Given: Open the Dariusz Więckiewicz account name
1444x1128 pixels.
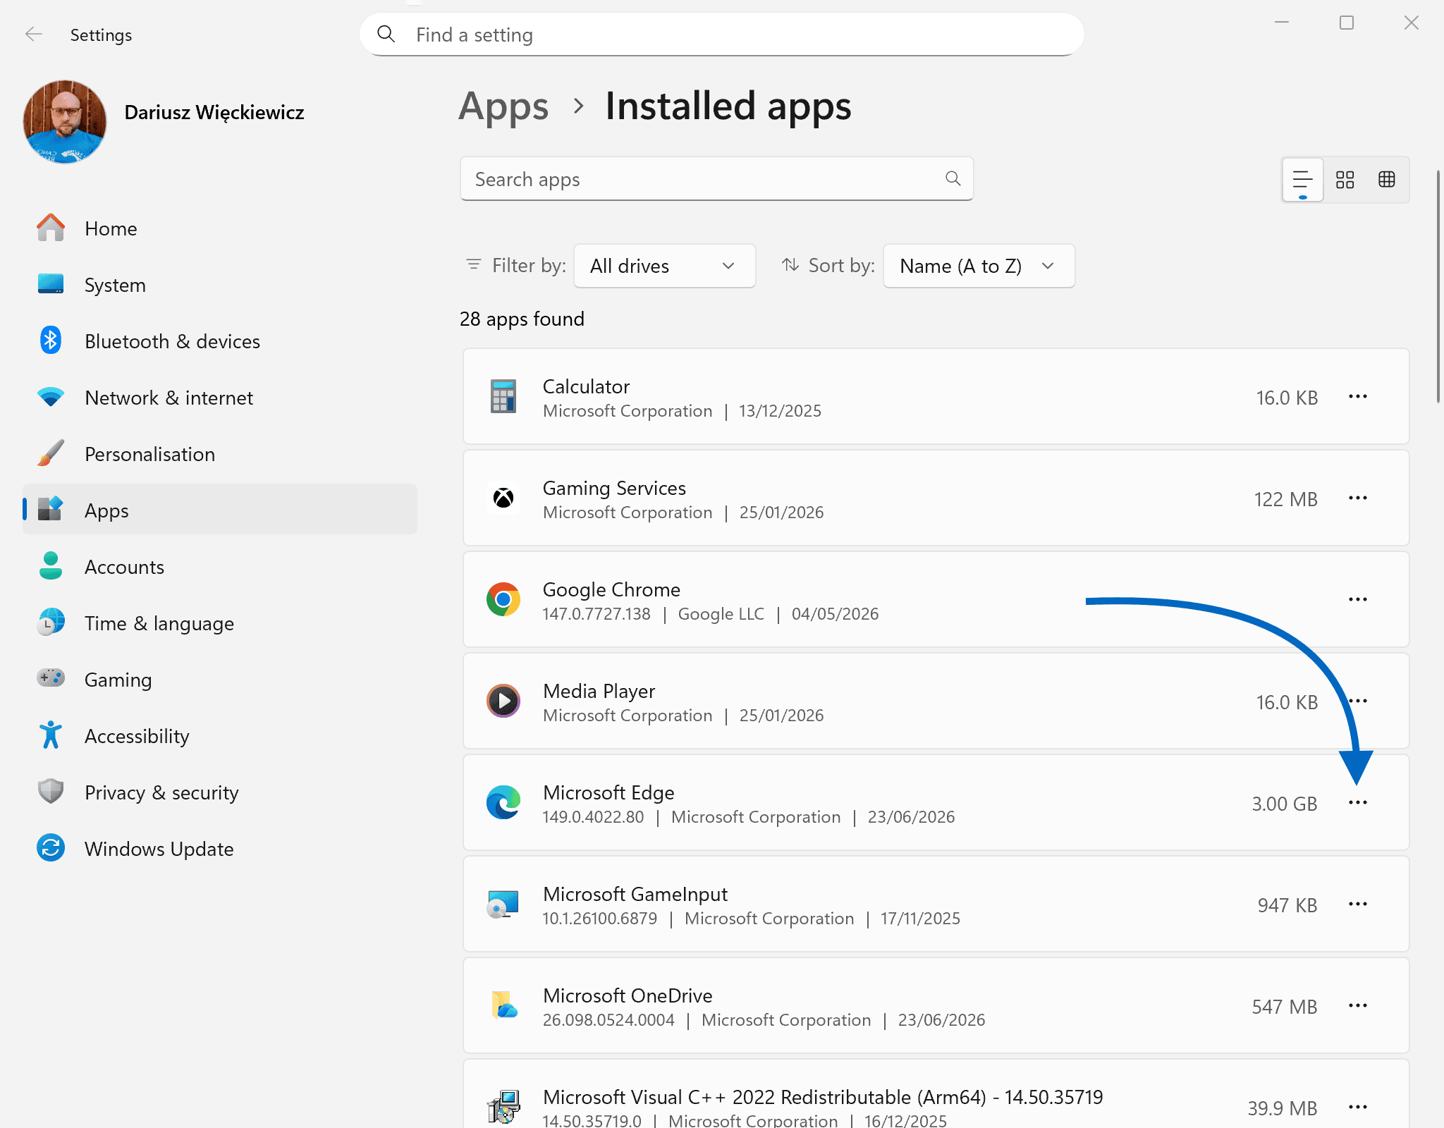Looking at the screenshot, I should (214, 113).
